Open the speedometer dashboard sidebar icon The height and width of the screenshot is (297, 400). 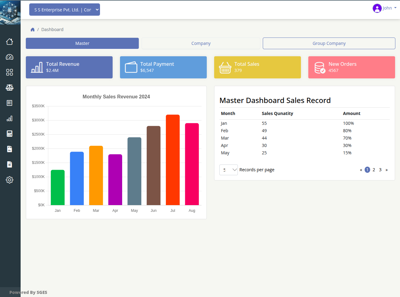[x=10, y=57]
